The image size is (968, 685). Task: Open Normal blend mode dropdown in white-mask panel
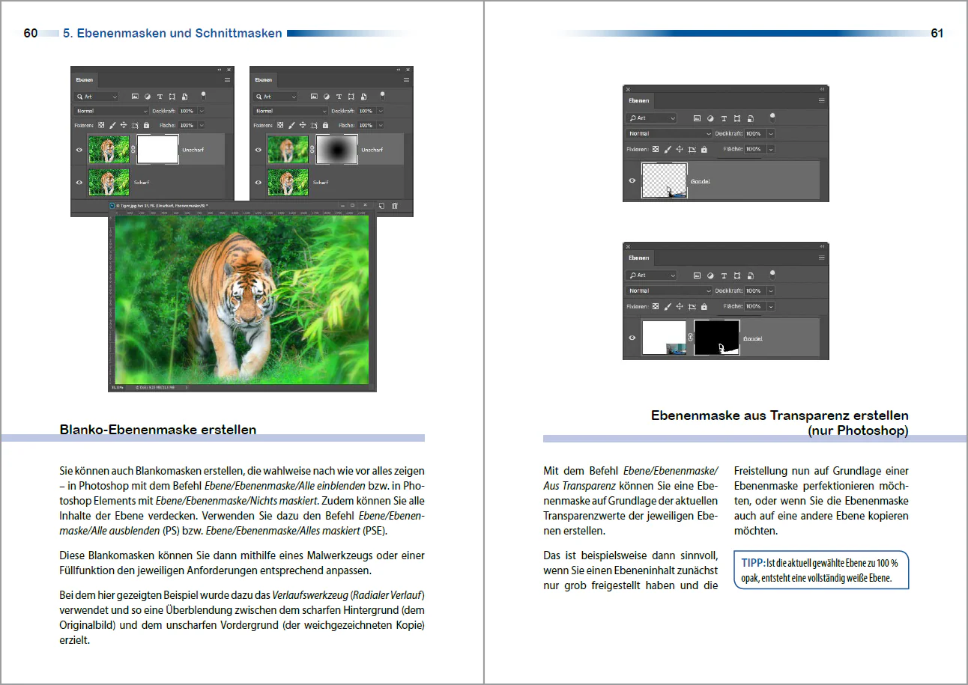click(111, 111)
